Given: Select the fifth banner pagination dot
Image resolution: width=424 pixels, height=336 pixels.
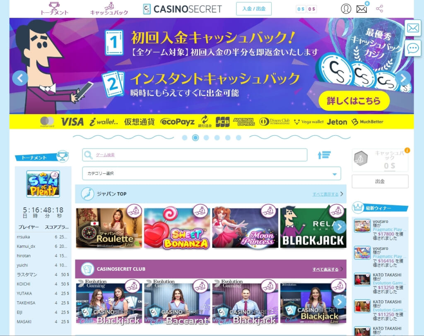Looking at the screenshot, I should (x=228, y=138).
